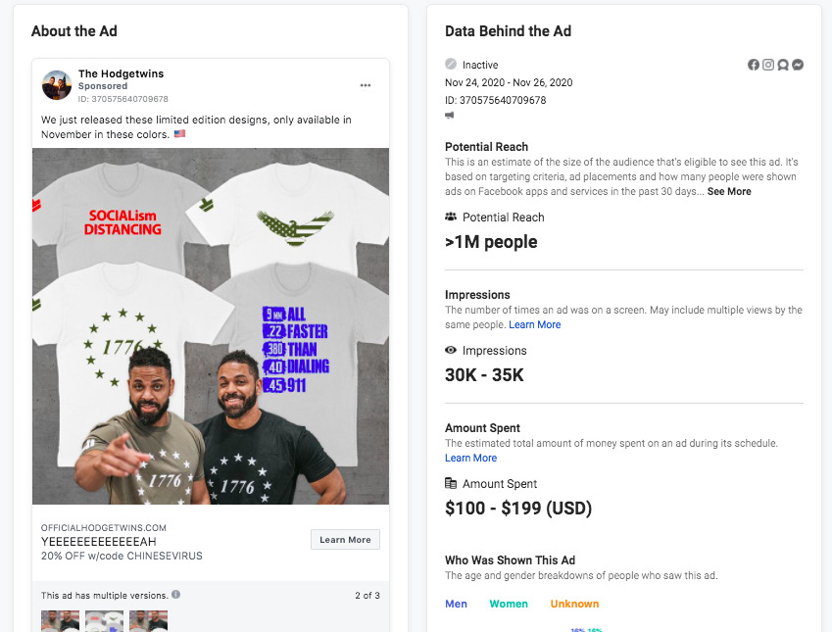Screen dimensions: 832x632
Task: Click the Inactive status icon
Action: pos(451,65)
